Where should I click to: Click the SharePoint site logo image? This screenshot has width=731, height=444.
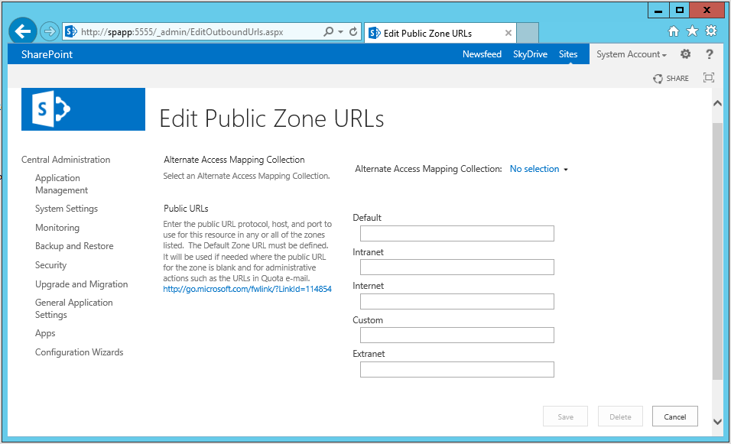pos(83,109)
